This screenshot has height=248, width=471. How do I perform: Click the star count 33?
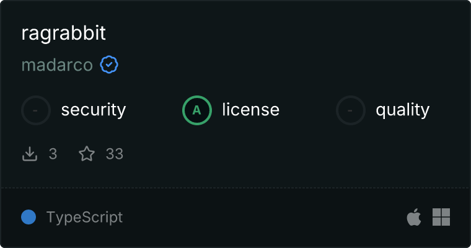(x=115, y=154)
